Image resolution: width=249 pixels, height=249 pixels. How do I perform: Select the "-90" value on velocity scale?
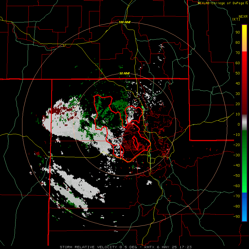(237, 216)
